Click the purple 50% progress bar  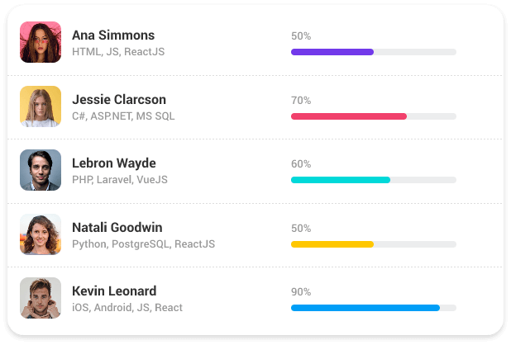(374, 52)
